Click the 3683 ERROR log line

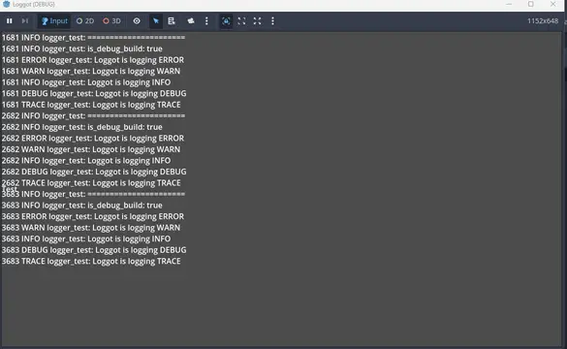[93, 216]
